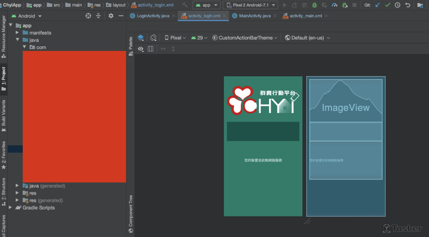This screenshot has width=429, height=237.
Task: Toggle design surface layers icon
Action: tap(141, 38)
